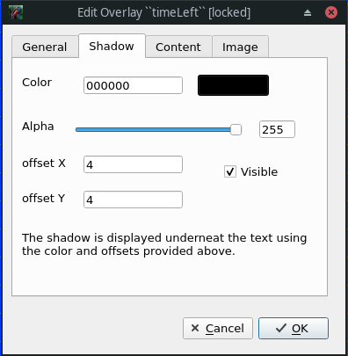Click the Color hex input showing 000000
The image size is (348, 356).
point(133,85)
